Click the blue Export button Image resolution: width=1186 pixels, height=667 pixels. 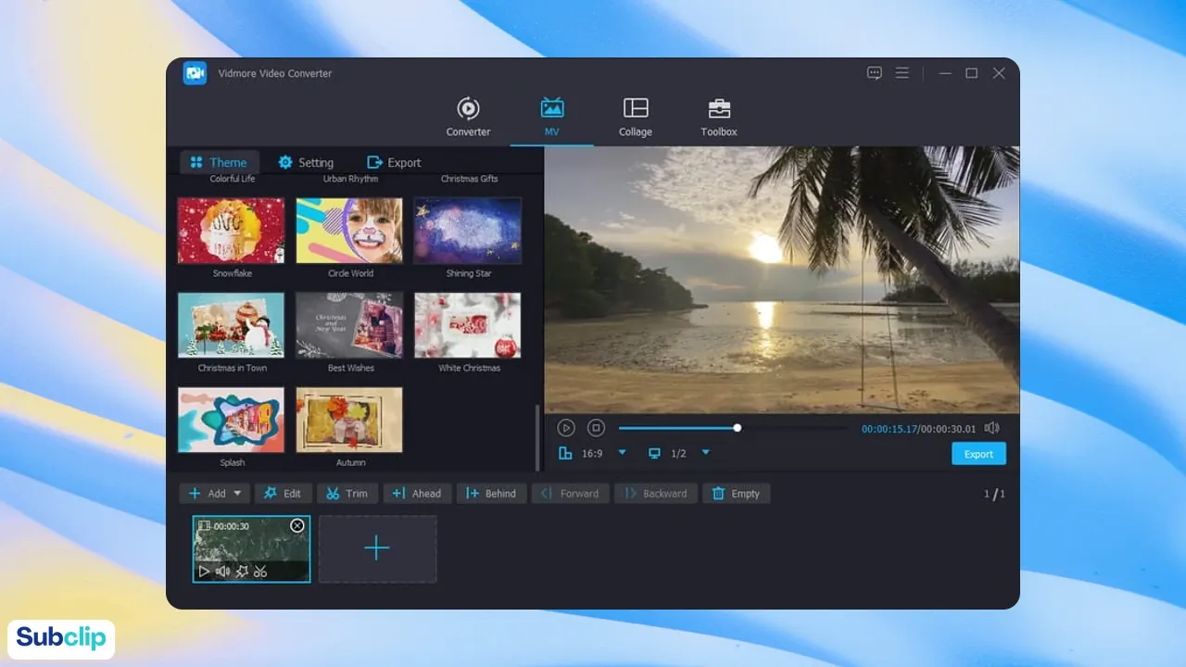tap(978, 454)
